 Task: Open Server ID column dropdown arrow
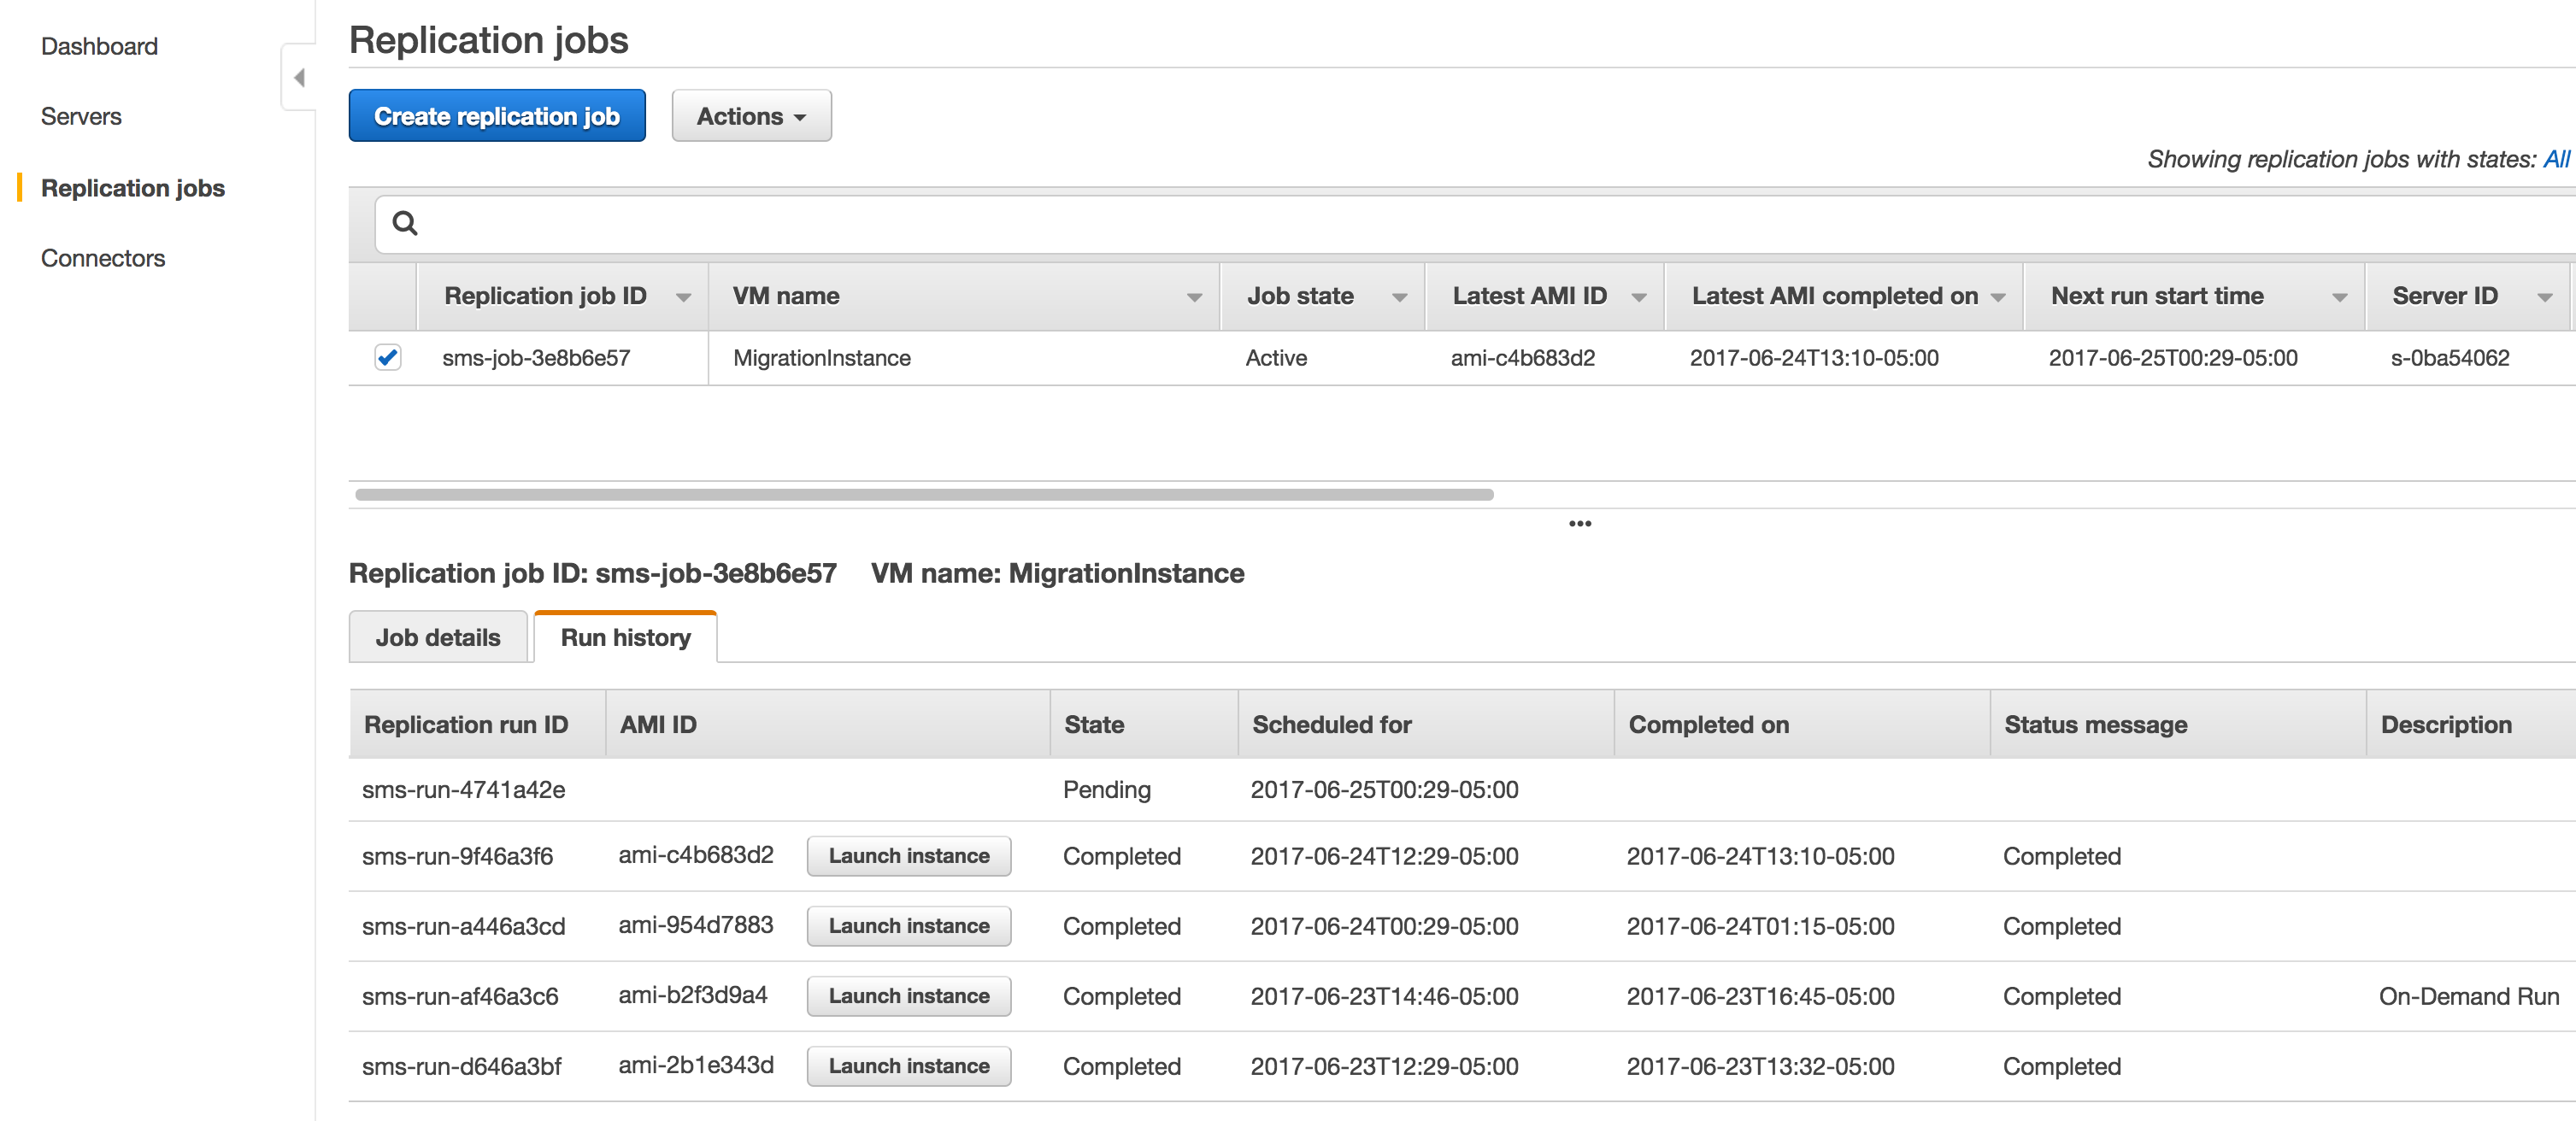[2545, 297]
